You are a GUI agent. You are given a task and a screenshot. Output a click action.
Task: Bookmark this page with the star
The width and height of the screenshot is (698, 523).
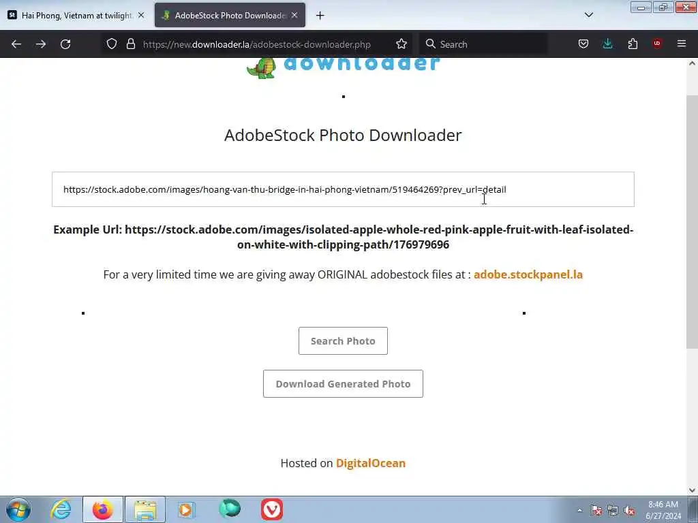tap(401, 44)
